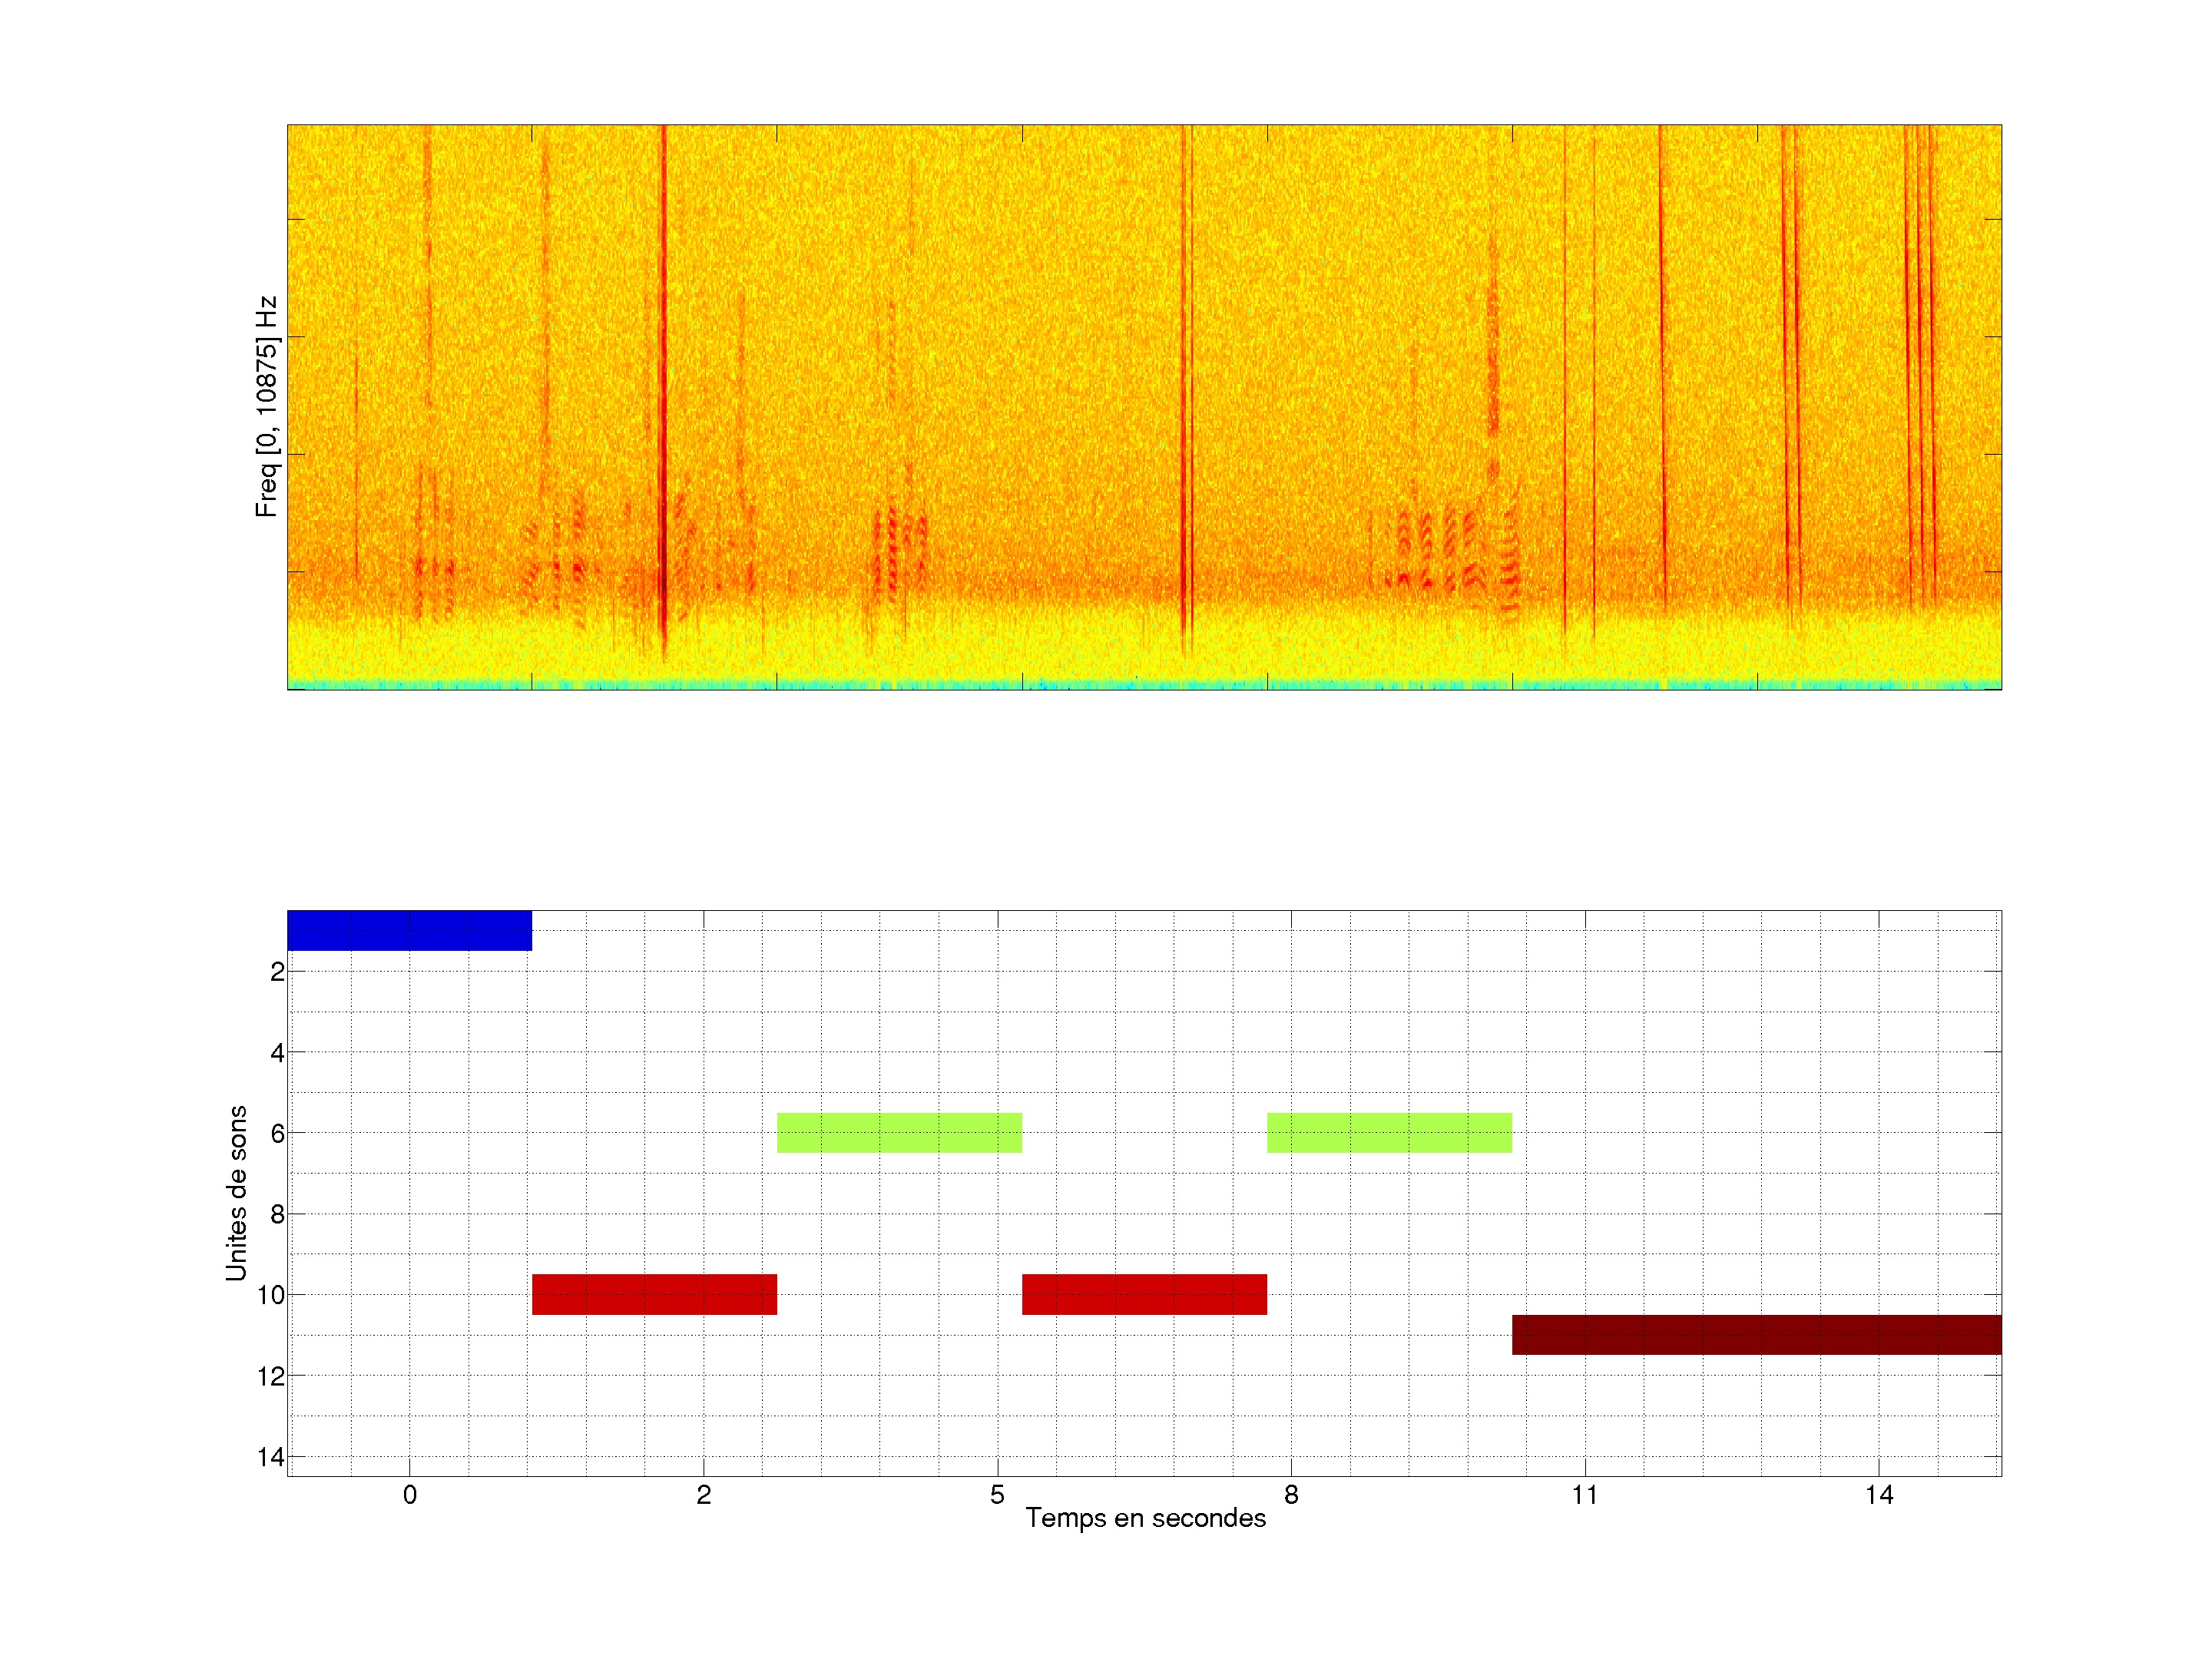Click the 'Temps en secondes' axis label

pos(1145,1518)
